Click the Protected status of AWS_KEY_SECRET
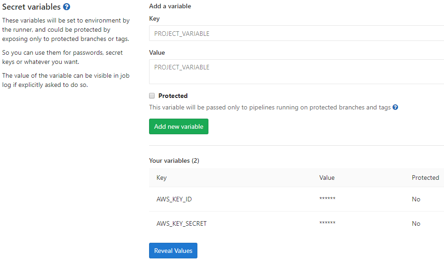444x263 pixels. pos(416,223)
